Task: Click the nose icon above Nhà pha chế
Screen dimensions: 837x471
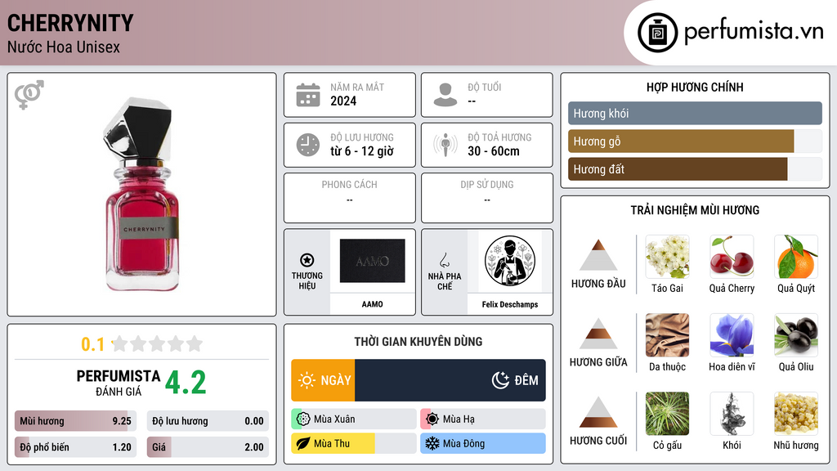Action: [444, 260]
